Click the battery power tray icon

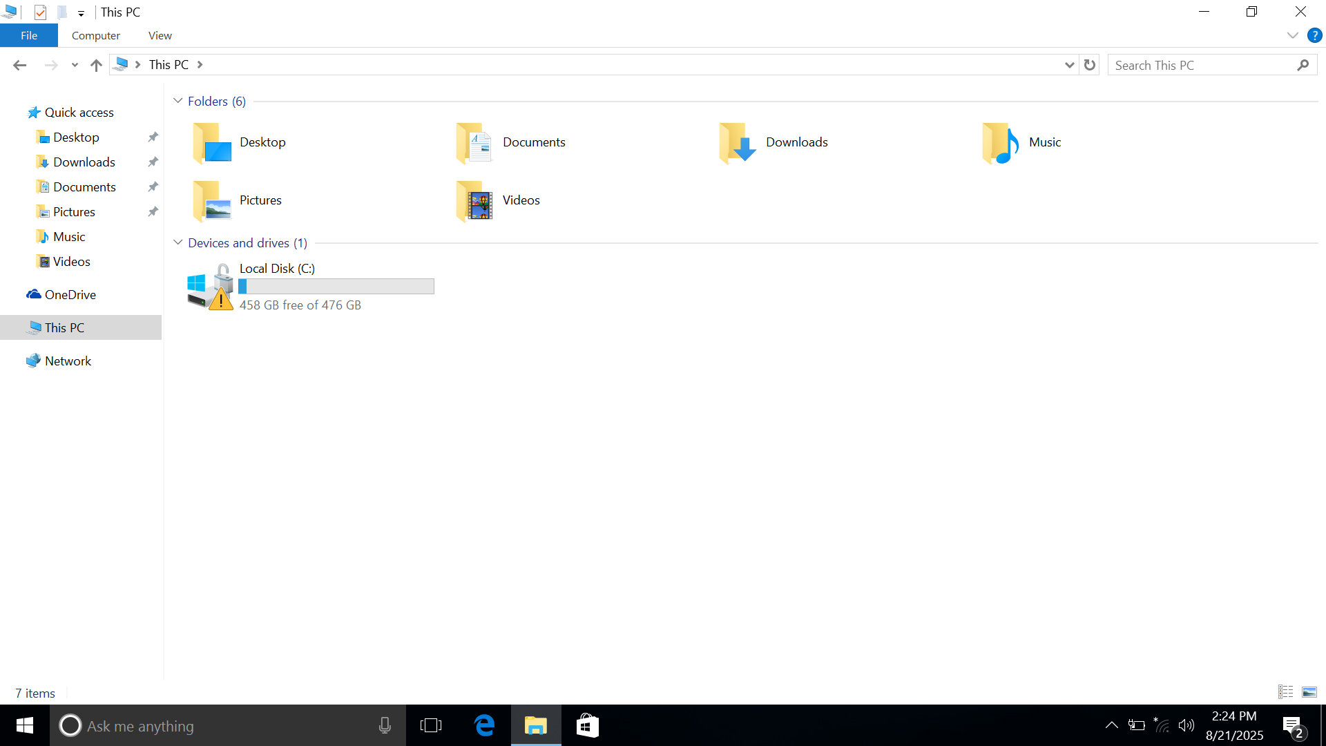click(1136, 725)
